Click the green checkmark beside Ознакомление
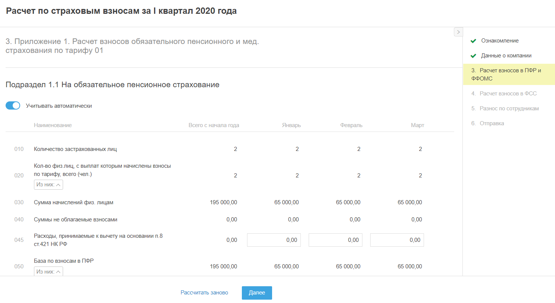Image resolution: width=555 pixels, height=303 pixels. pos(473,41)
